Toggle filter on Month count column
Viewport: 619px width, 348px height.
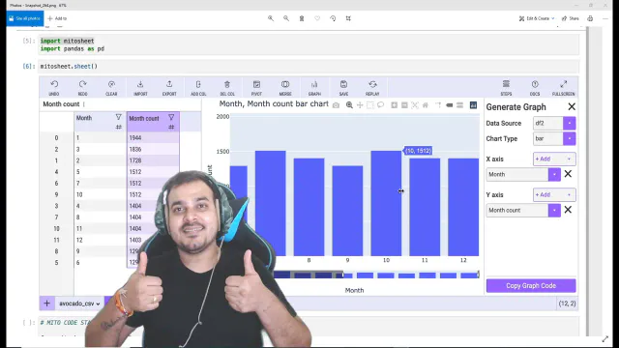[x=171, y=117]
